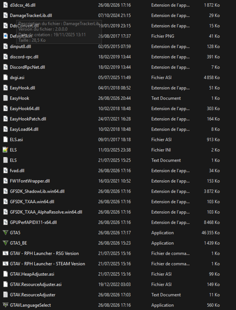Select the 560 Ko size value
The width and height of the screenshot is (236, 310).
coord(213,305)
